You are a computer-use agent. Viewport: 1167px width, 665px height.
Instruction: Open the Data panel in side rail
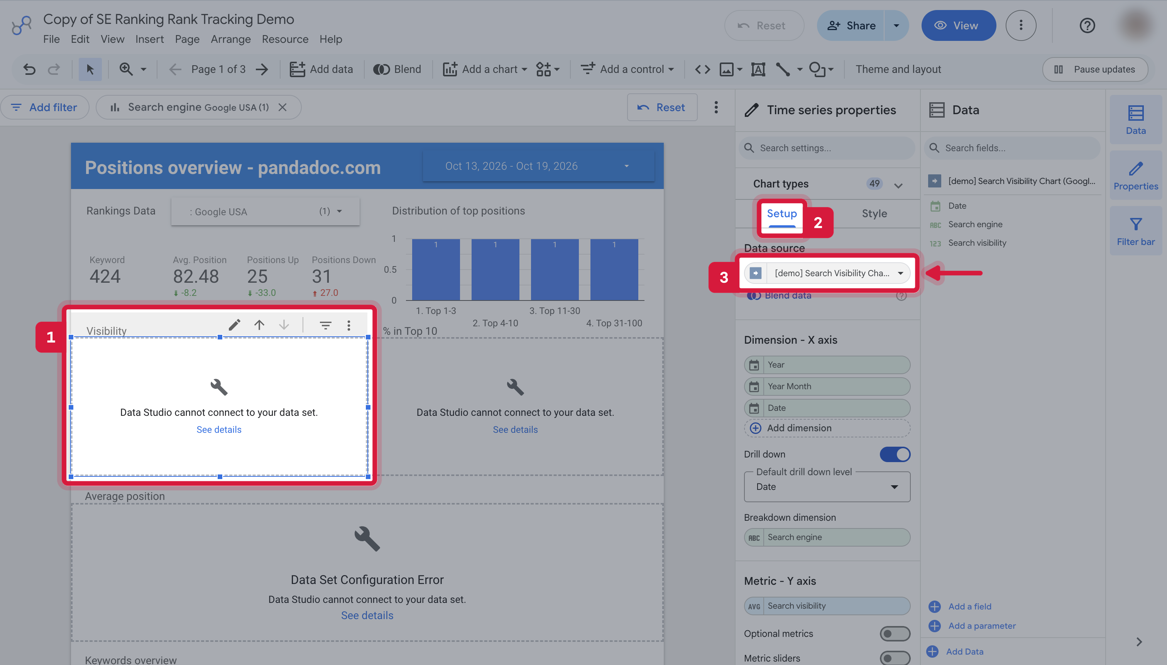coord(1135,120)
